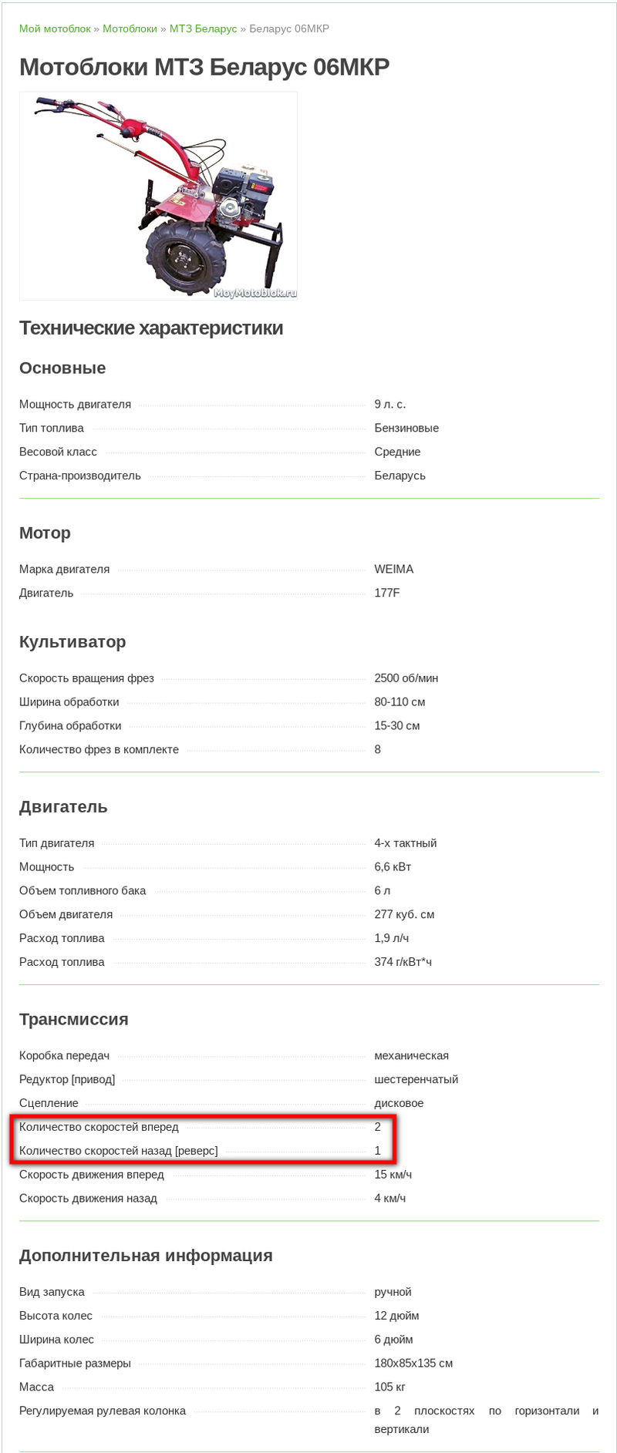Click the '180x85x135 см' dimensions value
The width and height of the screenshot is (617, 1453).
[413, 1363]
